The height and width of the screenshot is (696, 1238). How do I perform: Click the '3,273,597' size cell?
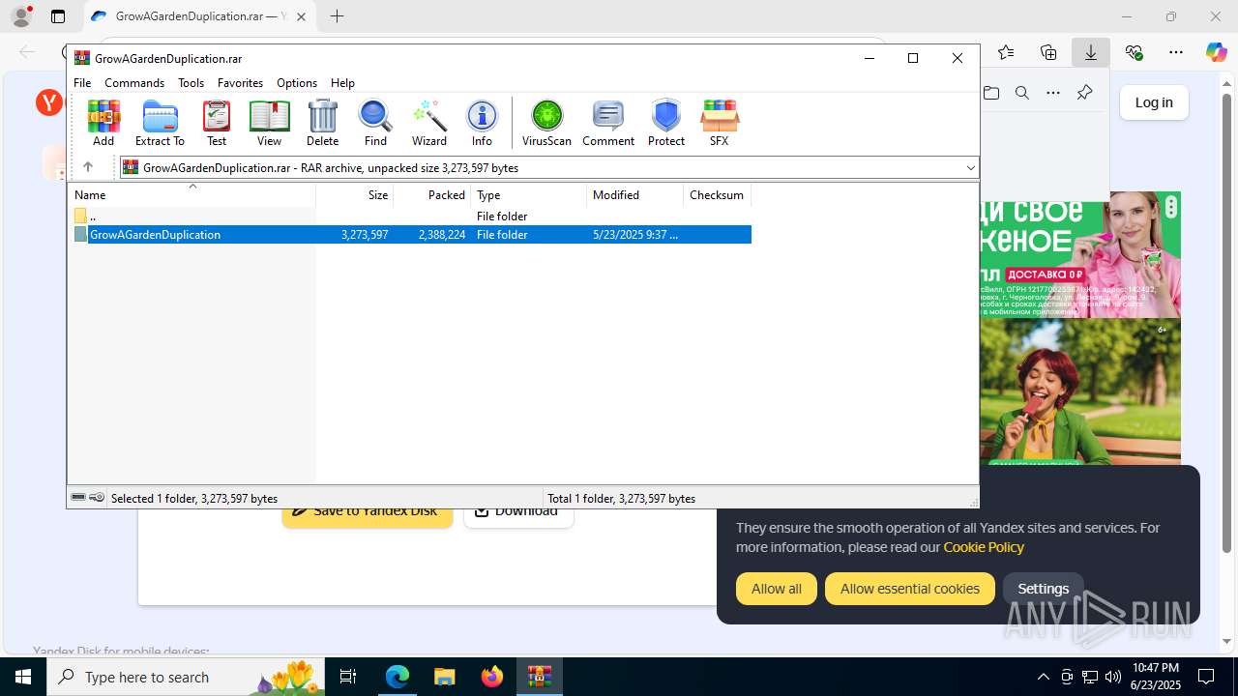pos(365,235)
